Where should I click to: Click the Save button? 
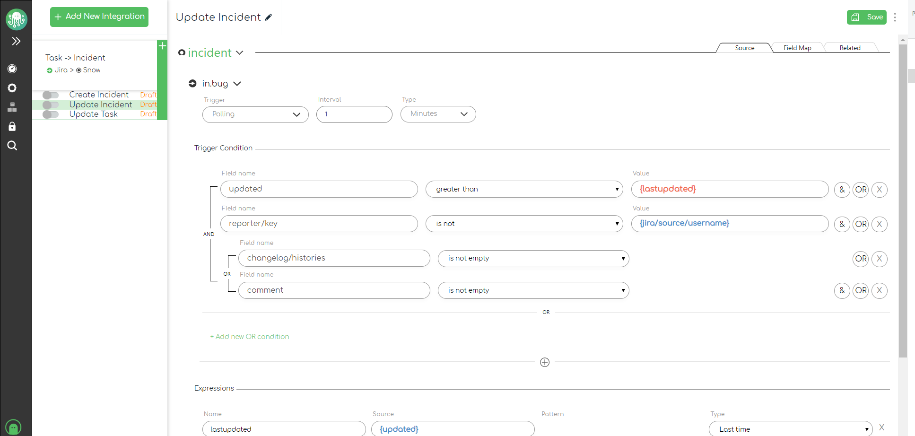point(866,17)
